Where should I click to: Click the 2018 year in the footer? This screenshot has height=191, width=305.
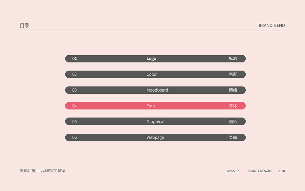point(281,171)
